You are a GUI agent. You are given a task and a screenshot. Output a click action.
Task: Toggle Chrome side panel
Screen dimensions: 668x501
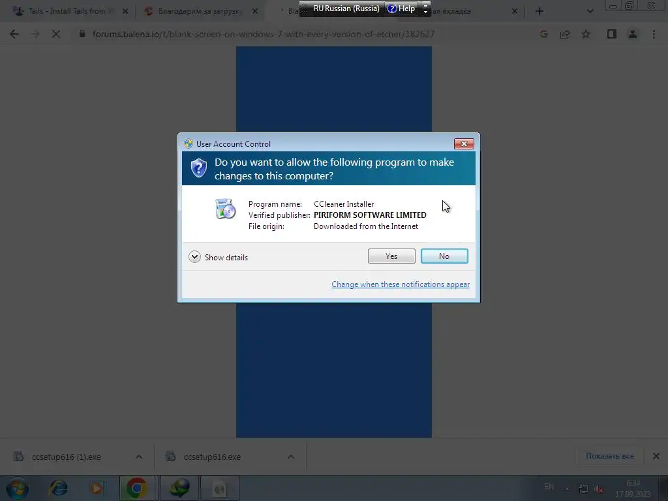point(612,34)
